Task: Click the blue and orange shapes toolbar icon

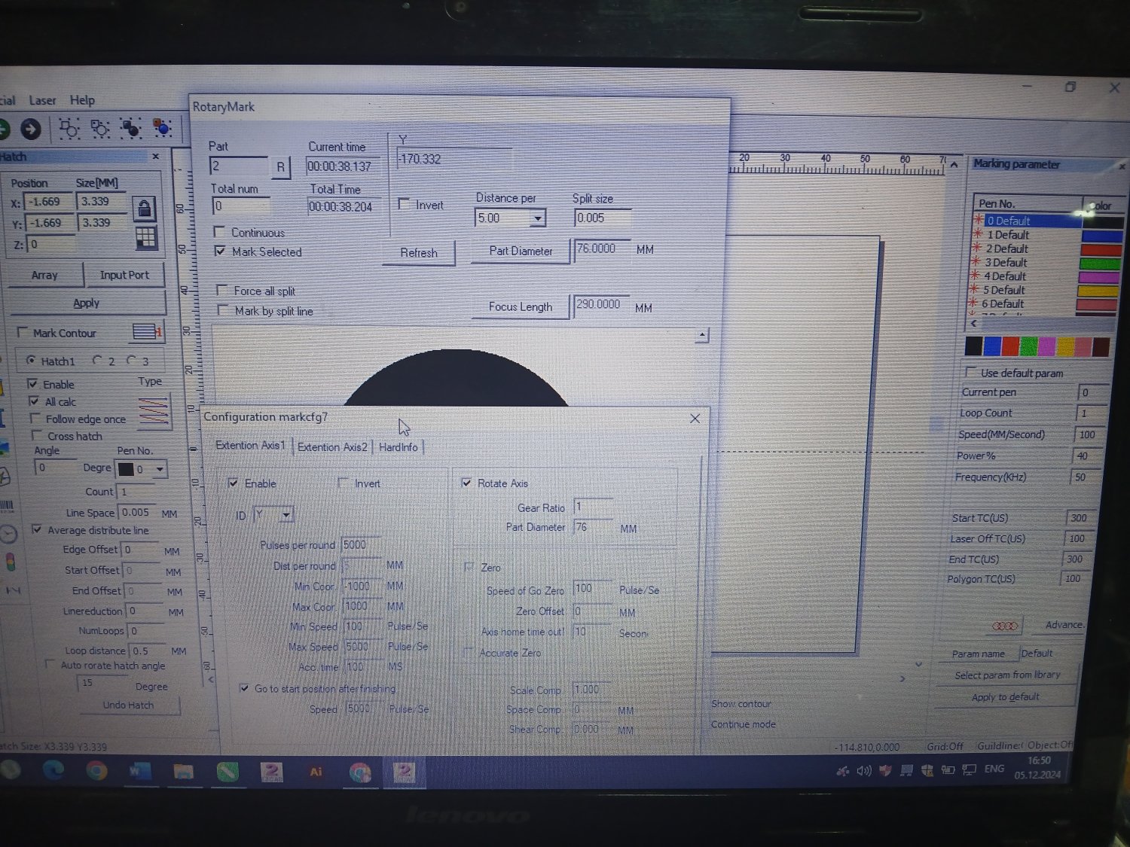Action: [x=162, y=128]
